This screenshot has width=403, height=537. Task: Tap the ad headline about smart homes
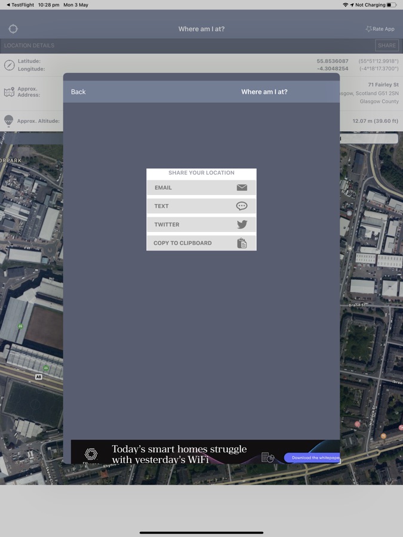[x=179, y=454]
